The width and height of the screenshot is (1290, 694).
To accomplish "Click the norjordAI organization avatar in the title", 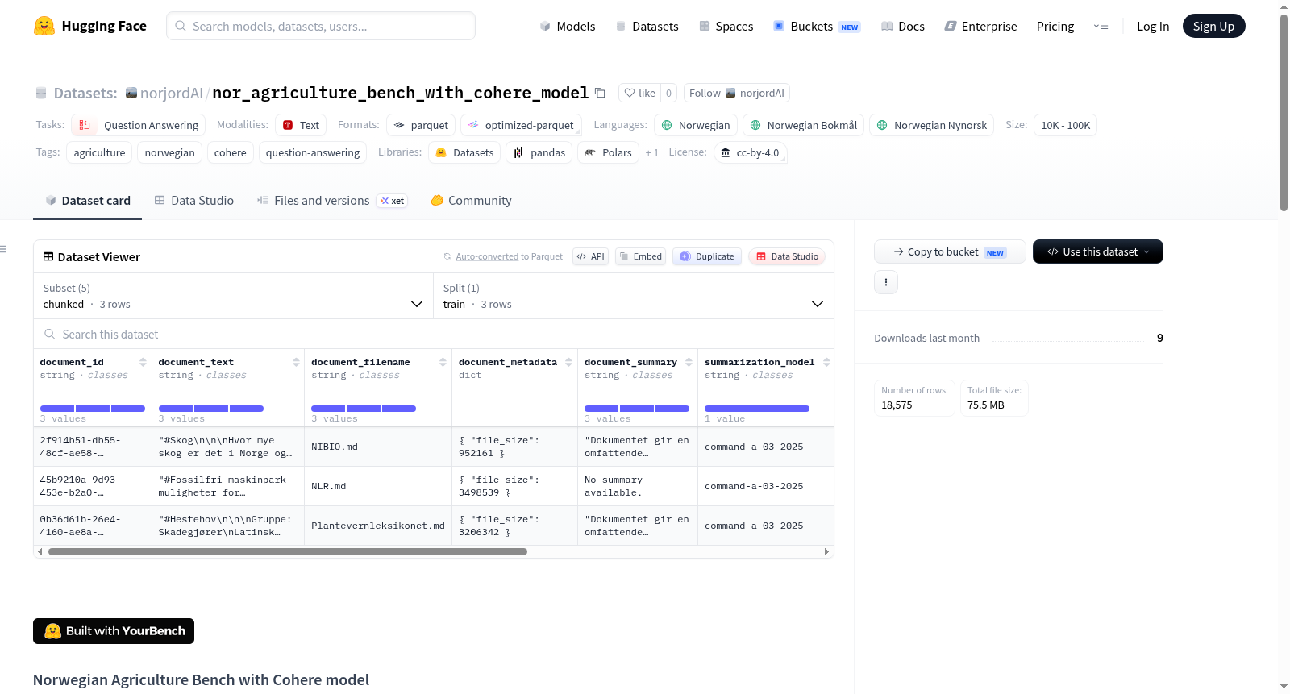I will point(131,93).
